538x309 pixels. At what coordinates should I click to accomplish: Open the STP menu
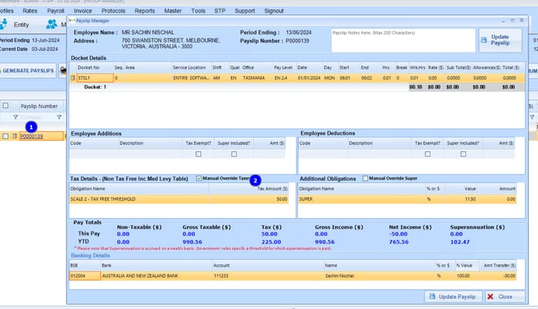click(x=220, y=11)
